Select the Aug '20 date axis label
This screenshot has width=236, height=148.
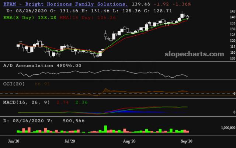(129, 141)
